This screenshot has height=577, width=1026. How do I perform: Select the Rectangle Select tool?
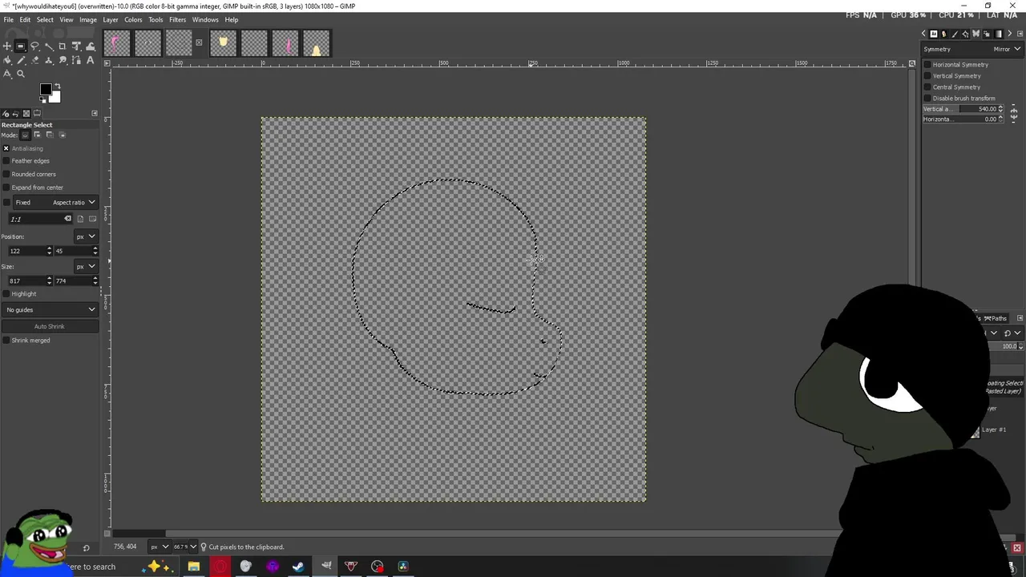(21, 46)
